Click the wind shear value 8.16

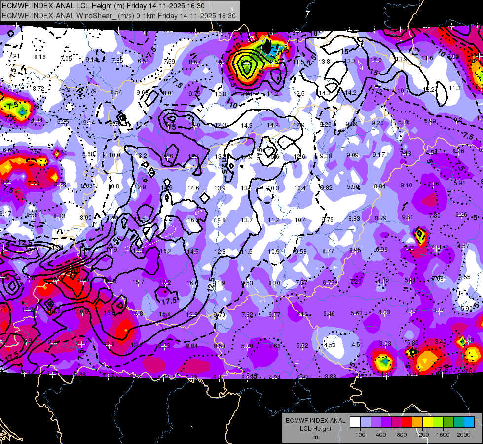pyautogui.click(x=40, y=57)
